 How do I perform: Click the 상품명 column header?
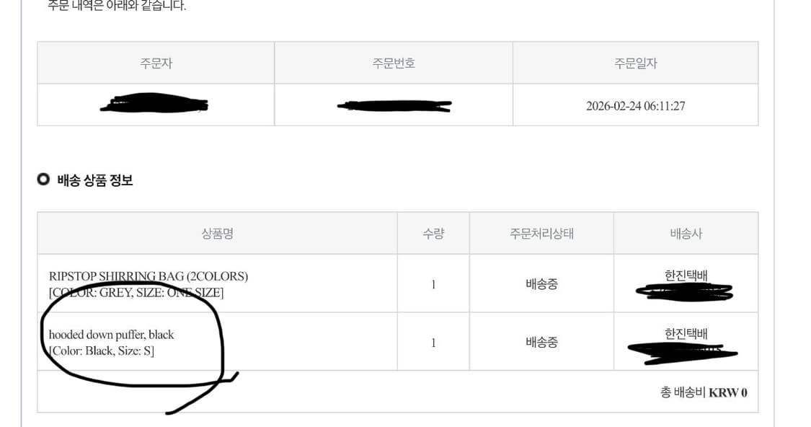217,234
